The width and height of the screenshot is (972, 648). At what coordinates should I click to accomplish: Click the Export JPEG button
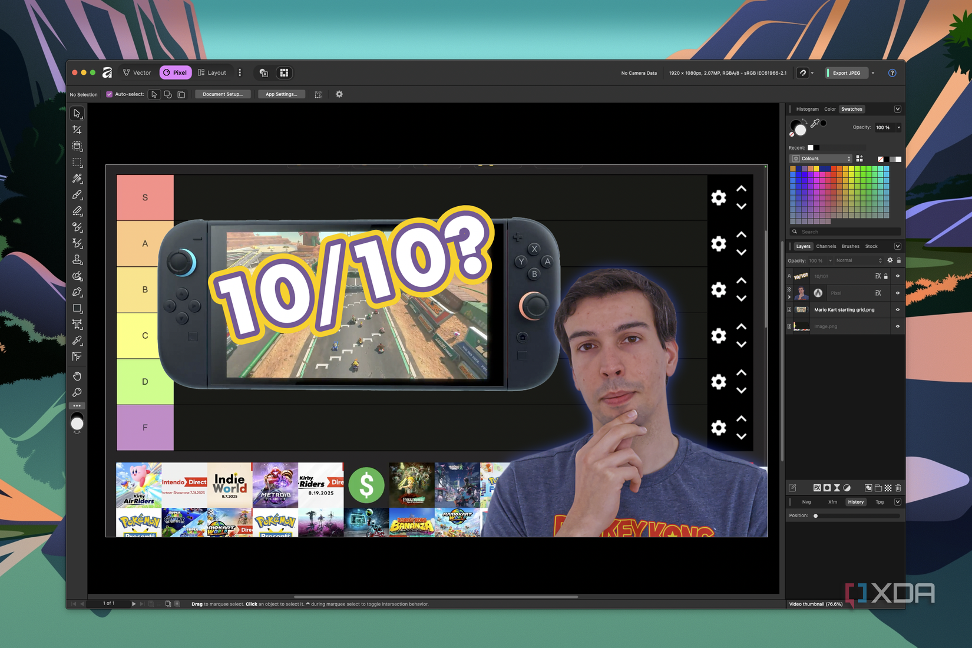pyautogui.click(x=846, y=73)
